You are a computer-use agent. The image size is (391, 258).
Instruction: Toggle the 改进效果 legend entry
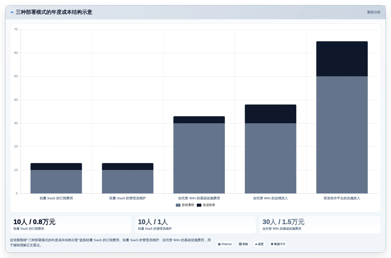[x=206, y=205]
